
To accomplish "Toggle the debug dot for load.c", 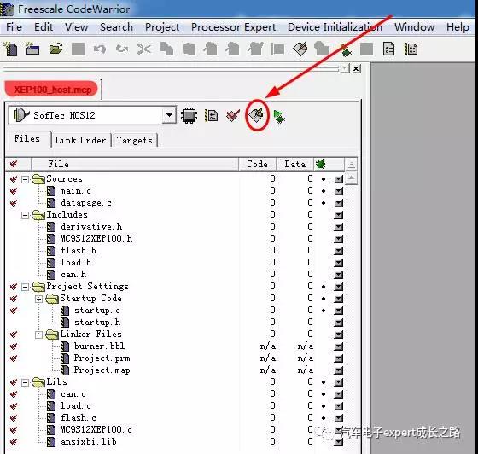I will [x=324, y=406].
